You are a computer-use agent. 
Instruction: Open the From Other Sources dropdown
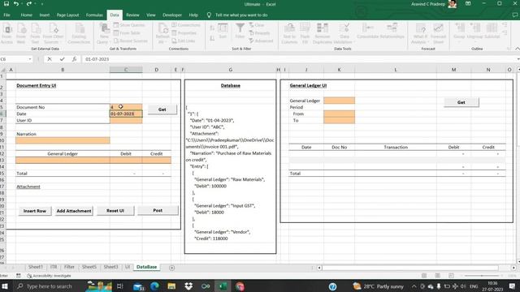click(53, 33)
